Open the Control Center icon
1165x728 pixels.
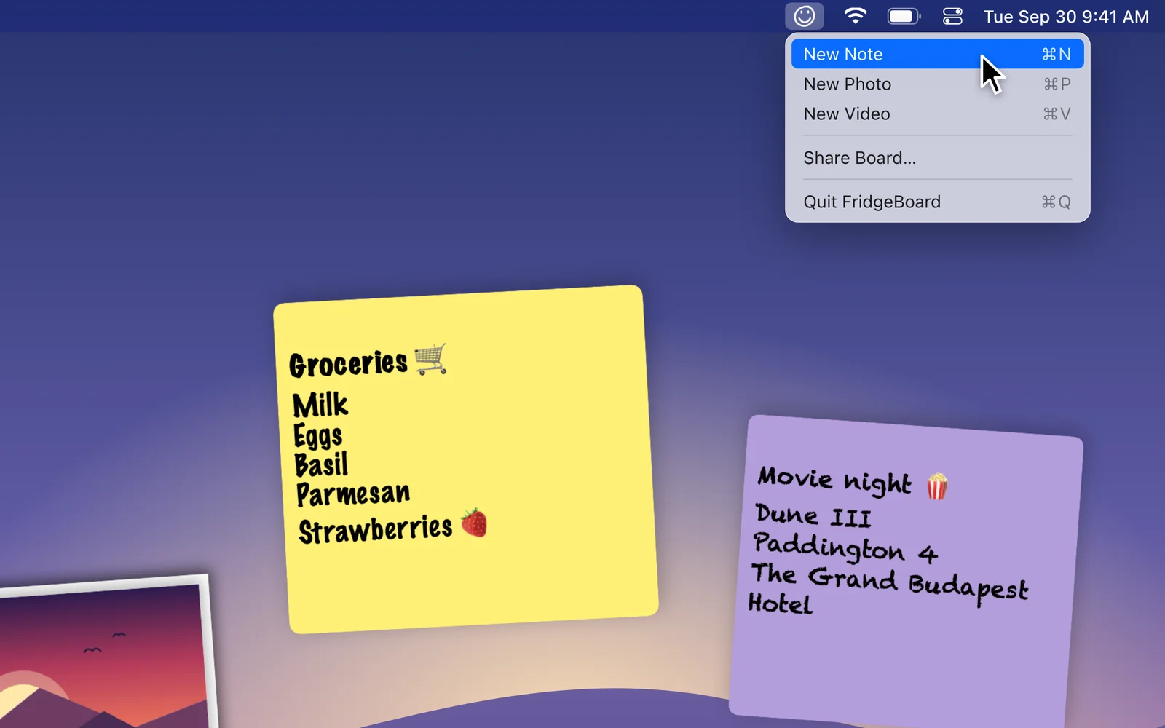click(x=952, y=16)
